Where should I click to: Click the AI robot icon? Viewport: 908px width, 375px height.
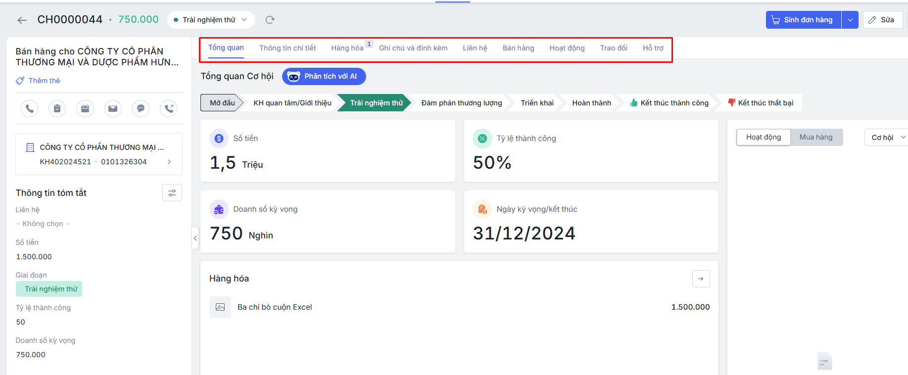pyautogui.click(x=294, y=77)
